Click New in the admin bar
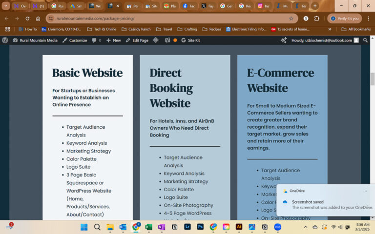This screenshot has width=375, height=234. point(114,40)
